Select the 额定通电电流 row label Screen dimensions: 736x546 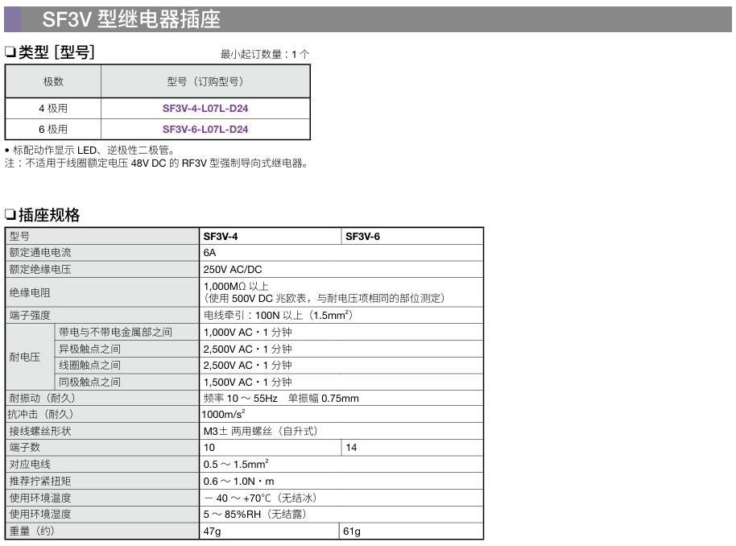pyautogui.click(x=40, y=253)
